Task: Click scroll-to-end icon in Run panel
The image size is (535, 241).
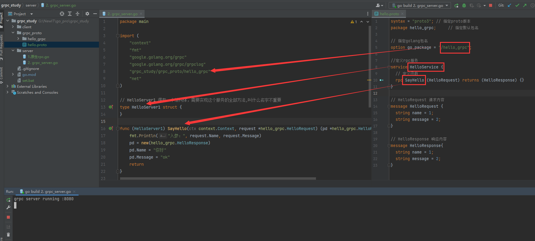Action: (x=8, y=227)
